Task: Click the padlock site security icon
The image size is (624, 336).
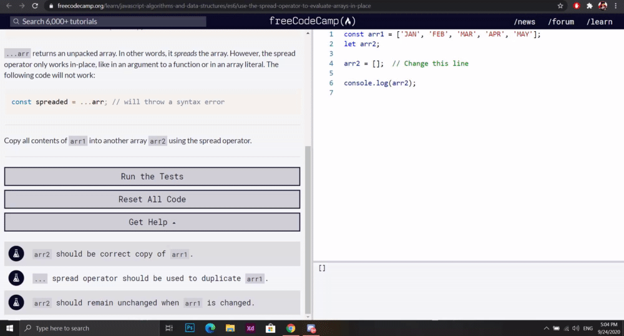Action: click(x=51, y=6)
